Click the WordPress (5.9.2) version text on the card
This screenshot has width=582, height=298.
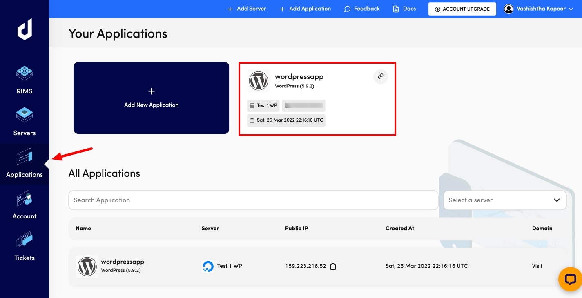click(x=294, y=86)
